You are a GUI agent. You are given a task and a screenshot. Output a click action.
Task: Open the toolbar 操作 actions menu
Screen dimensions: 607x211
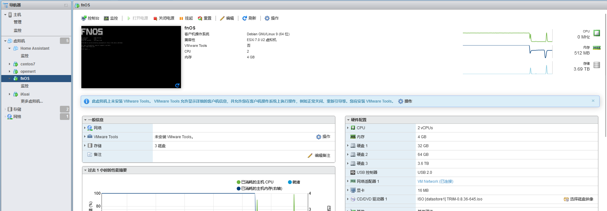272,18
